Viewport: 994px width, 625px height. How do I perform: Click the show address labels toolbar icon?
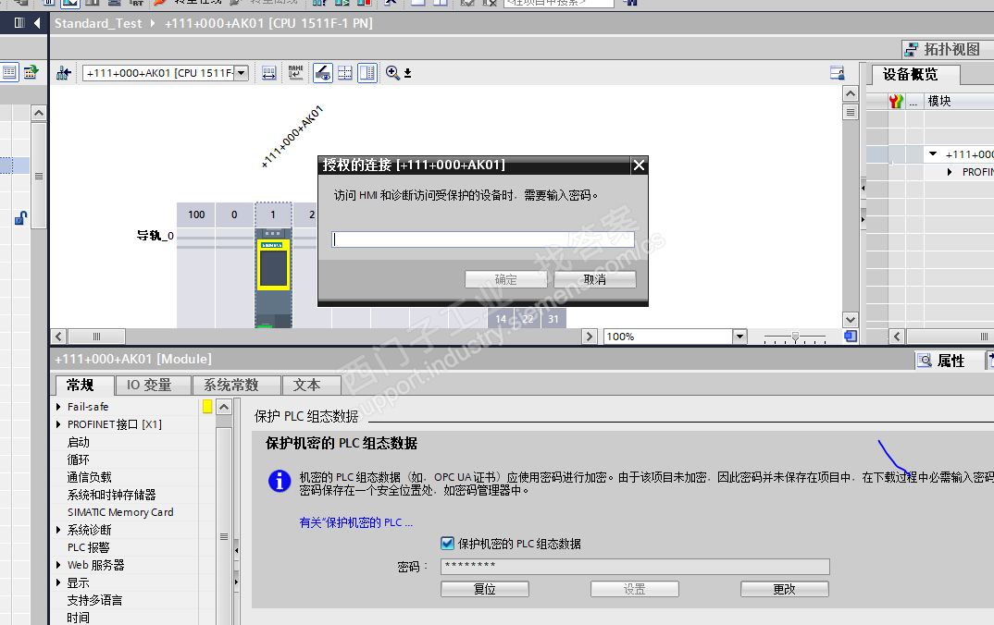pyautogui.click(x=268, y=73)
